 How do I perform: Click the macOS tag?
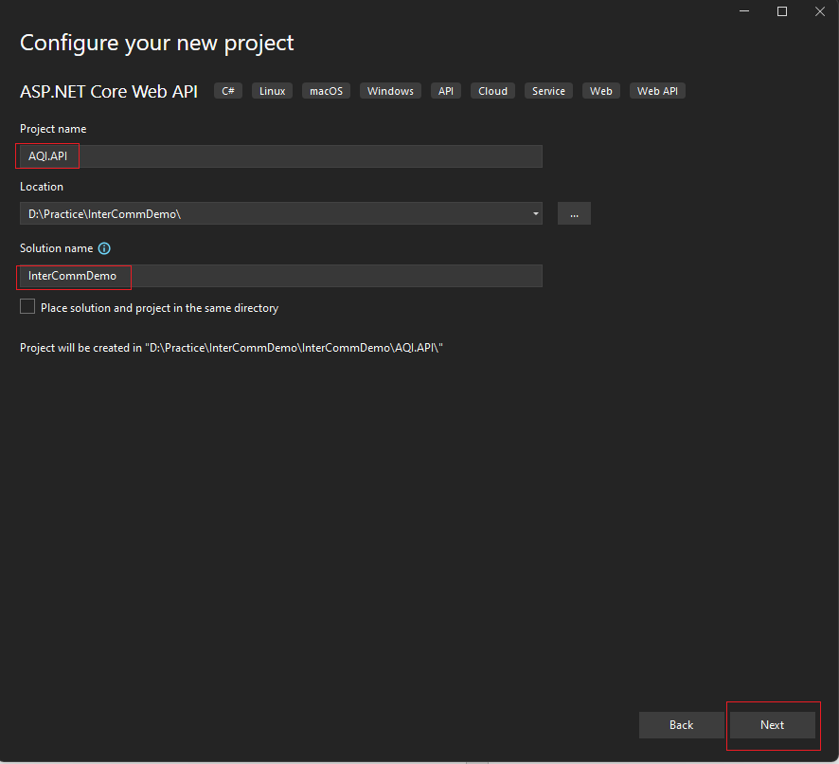(x=326, y=91)
